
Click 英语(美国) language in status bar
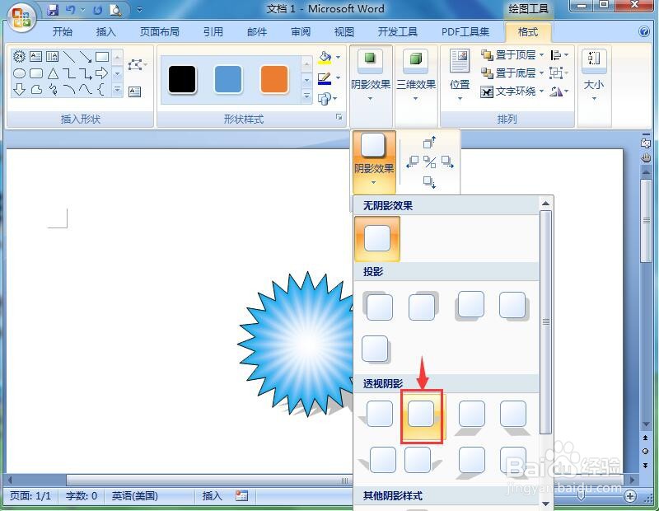tap(135, 496)
